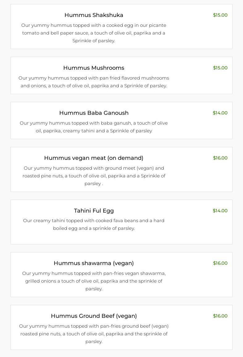Click the Tahini Ful Egg title

pos(94,211)
